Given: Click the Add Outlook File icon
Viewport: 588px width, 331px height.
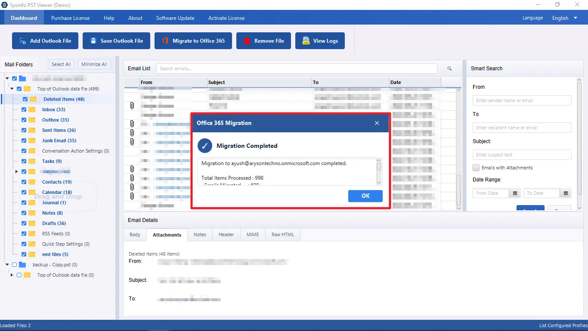Looking at the screenshot, I should pyautogui.click(x=23, y=41).
